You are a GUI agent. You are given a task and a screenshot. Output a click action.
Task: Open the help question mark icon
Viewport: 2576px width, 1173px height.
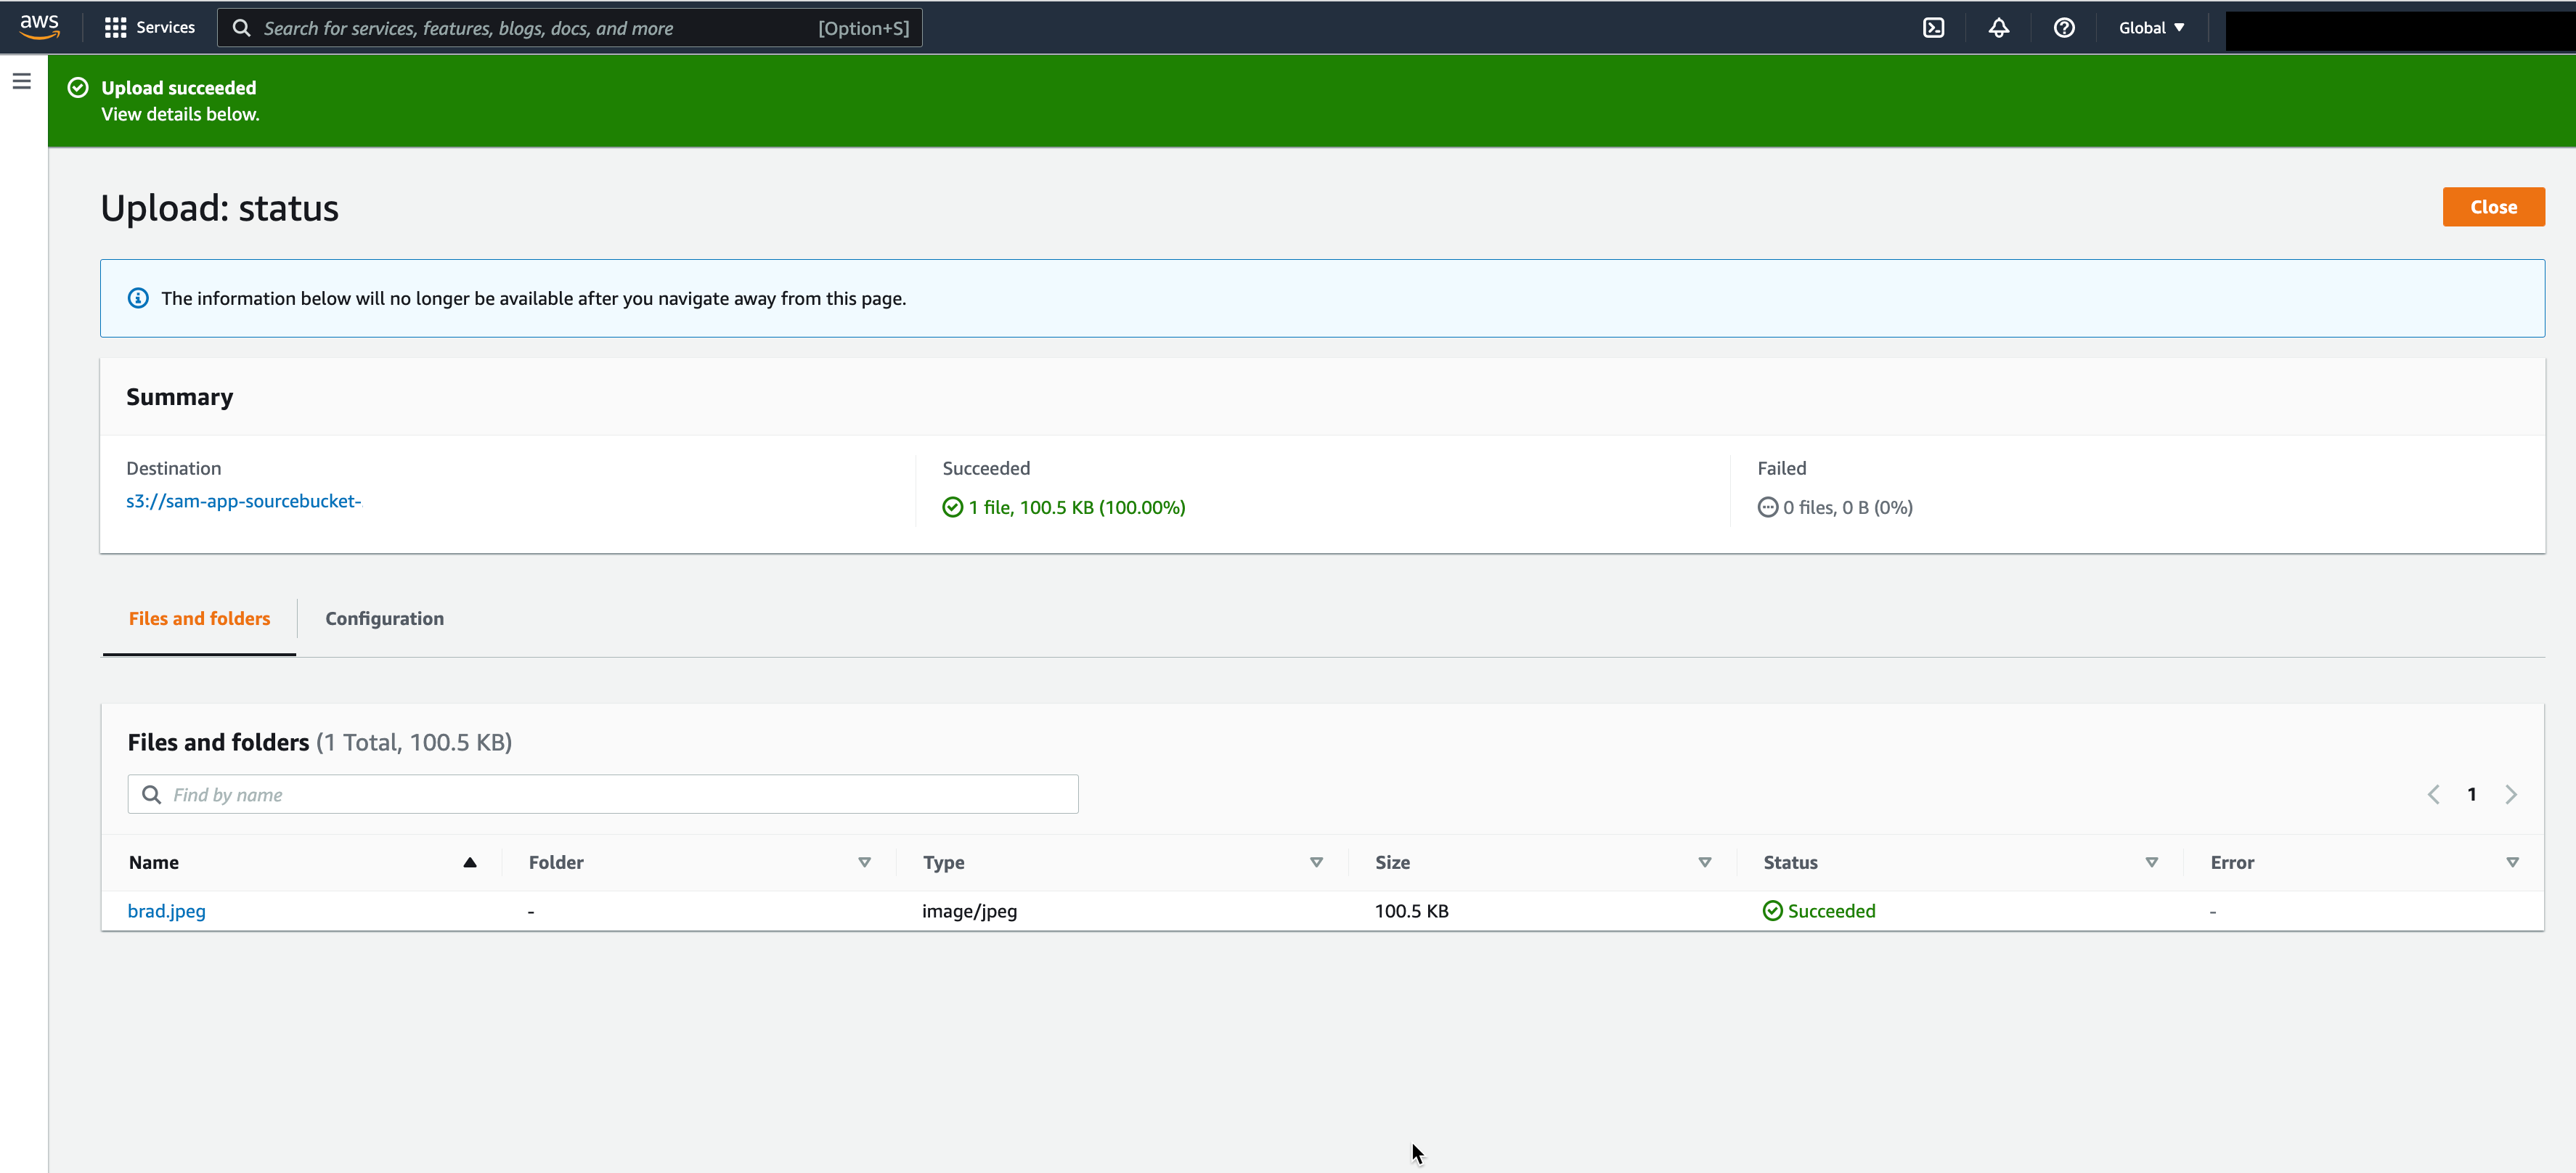(2063, 27)
